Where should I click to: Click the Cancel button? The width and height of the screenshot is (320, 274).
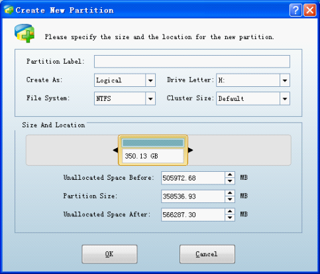(x=207, y=254)
